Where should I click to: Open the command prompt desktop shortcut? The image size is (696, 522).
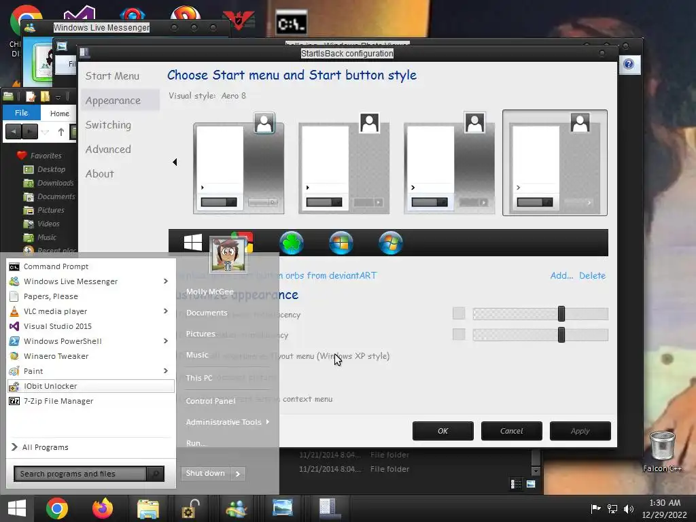point(291,23)
